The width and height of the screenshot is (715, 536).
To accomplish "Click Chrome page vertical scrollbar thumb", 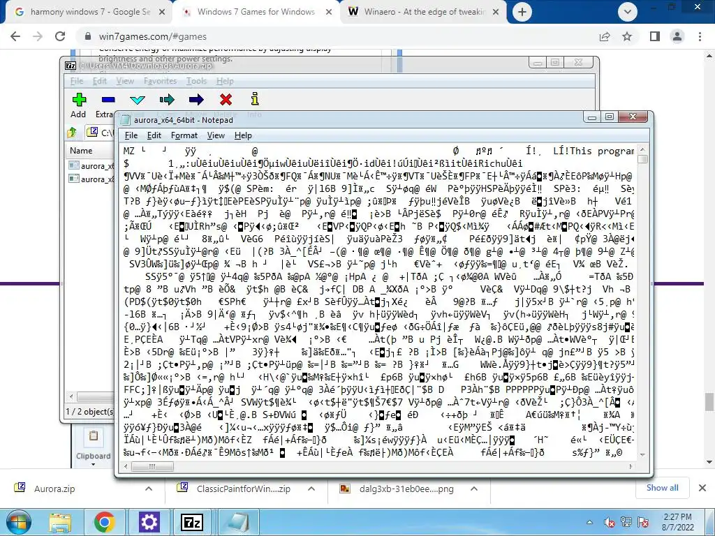I will pyautogui.click(x=709, y=402).
